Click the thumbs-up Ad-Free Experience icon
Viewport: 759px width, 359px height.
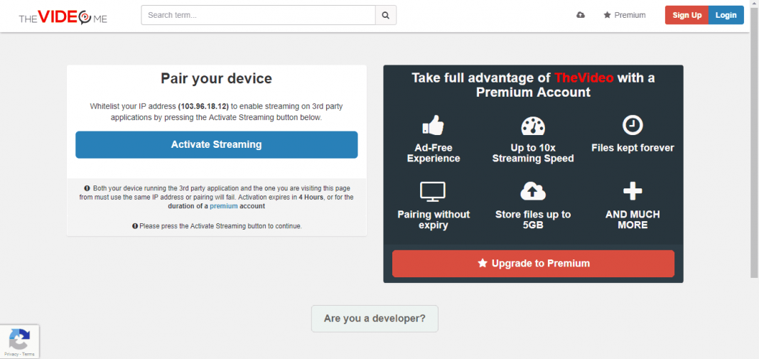pos(433,126)
